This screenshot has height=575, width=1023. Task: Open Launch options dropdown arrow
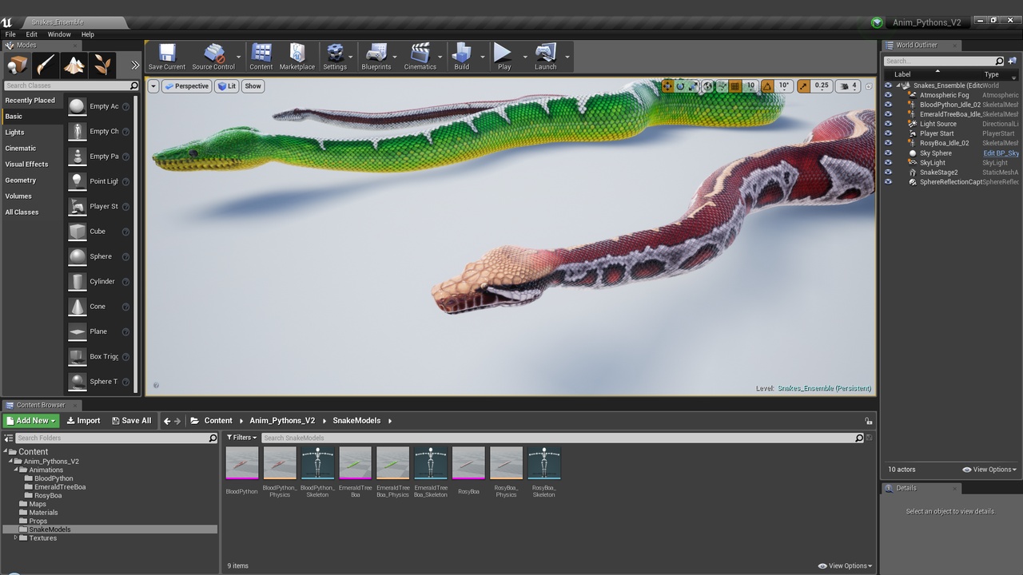click(567, 57)
